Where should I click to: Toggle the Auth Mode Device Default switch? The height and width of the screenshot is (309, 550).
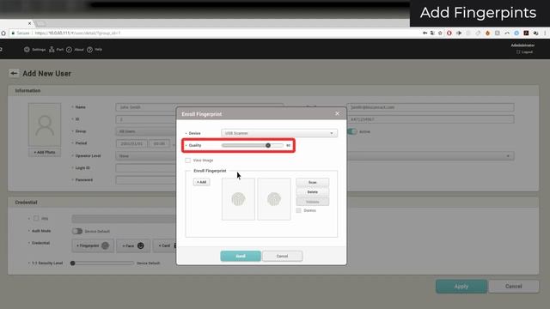(x=77, y=231)
